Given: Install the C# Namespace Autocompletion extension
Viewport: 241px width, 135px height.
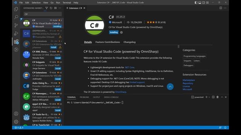Looking at the screenshot, I should [x=58, y=100].
